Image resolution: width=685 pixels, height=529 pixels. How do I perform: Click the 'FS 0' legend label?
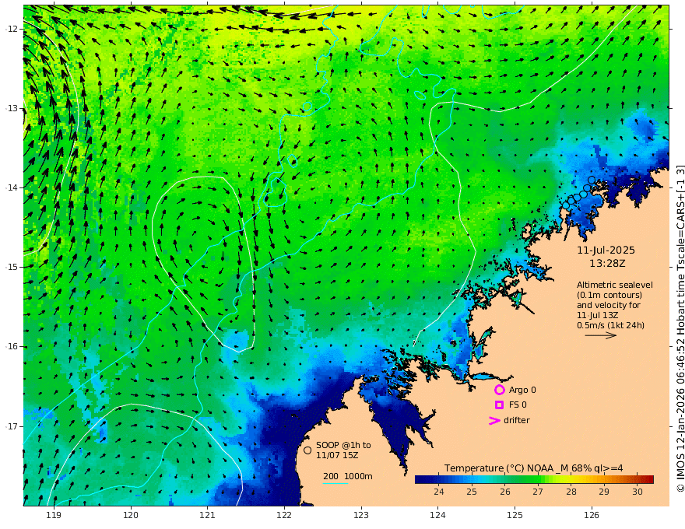(518, 405)
